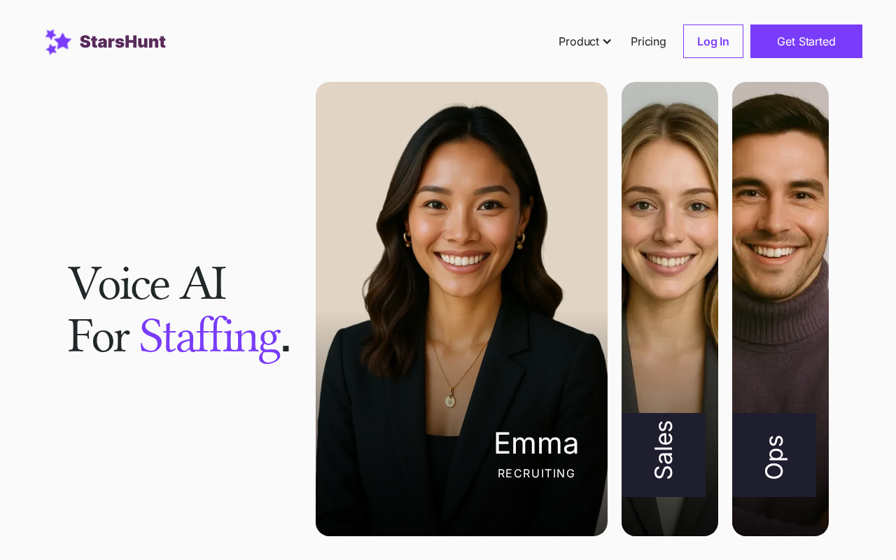Click the Log In button
The height and width of the screenshot is (560, 896).
coord(713,41)
